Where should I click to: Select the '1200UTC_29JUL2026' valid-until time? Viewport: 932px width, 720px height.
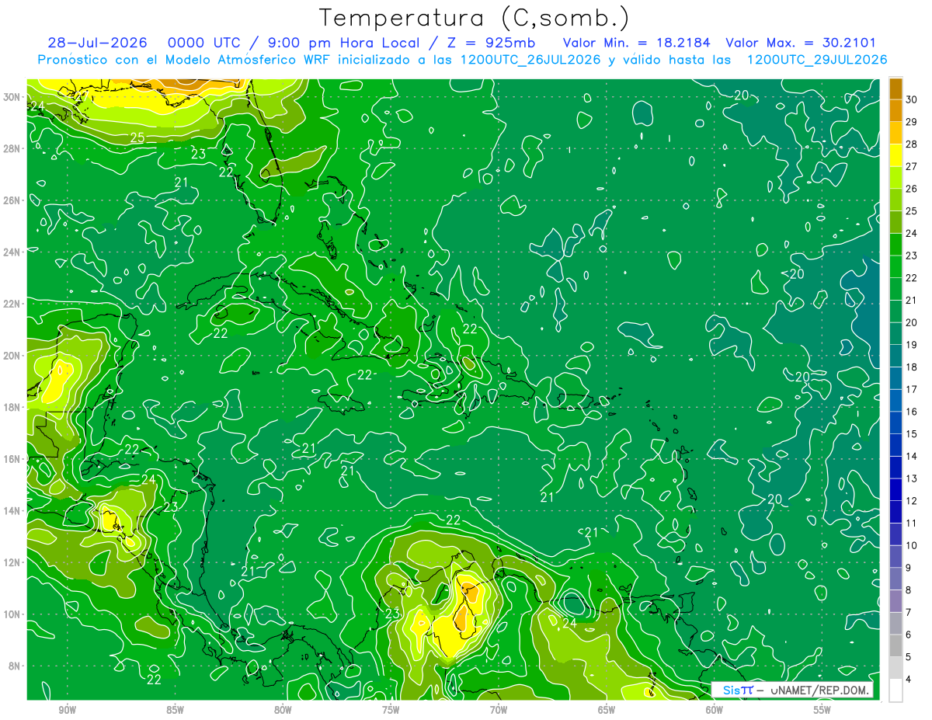click(x=816, y=59)
